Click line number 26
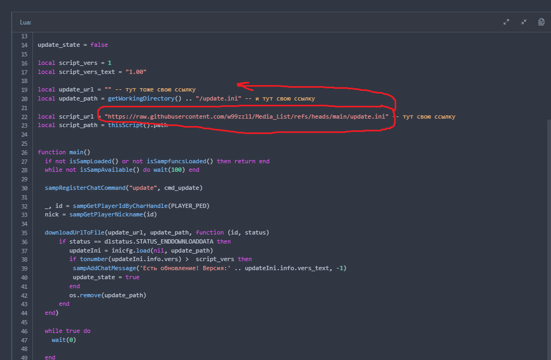The height and width of the screenshot is (360, 551). click(x=24, y=152)
